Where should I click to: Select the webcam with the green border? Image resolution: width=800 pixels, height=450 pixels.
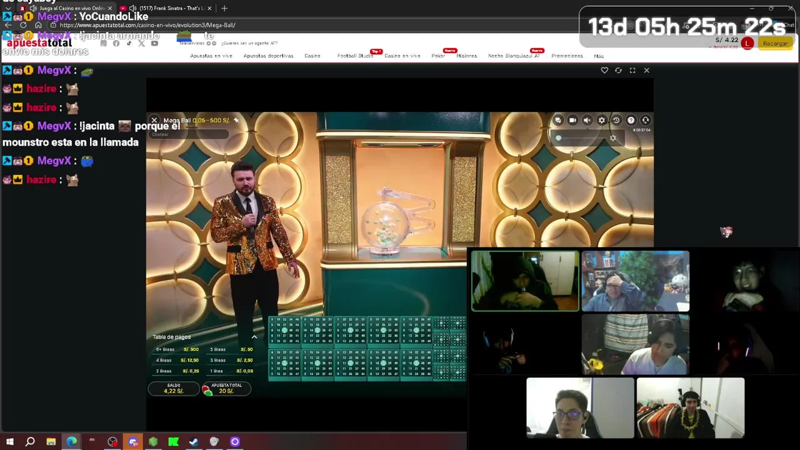(x=525, y=281)
